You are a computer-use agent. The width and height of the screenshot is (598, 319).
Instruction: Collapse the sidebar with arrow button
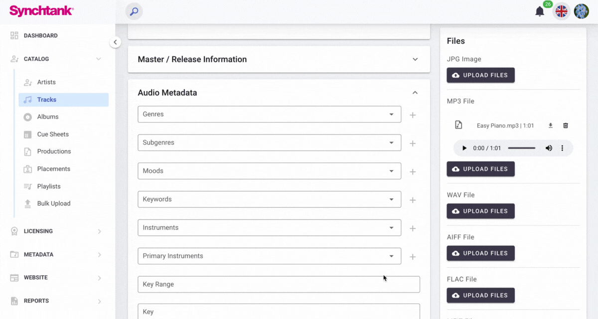click(x=115, y=42)
